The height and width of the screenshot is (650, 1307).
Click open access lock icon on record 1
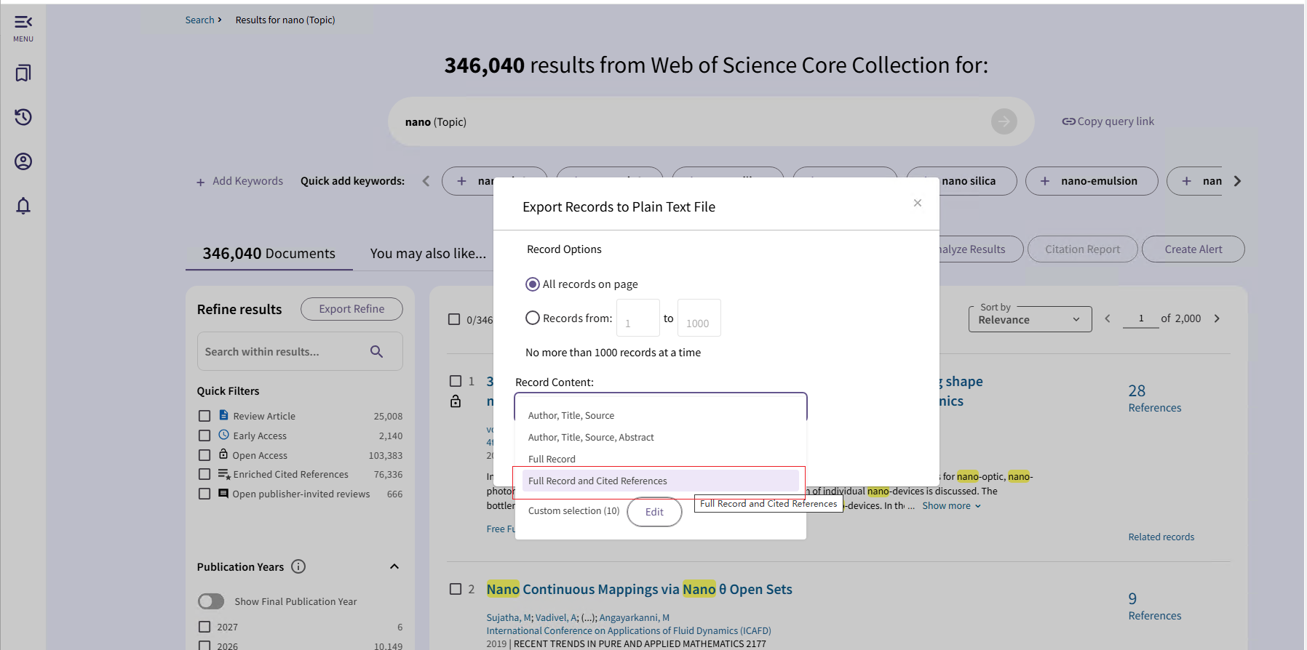(456, 401)
